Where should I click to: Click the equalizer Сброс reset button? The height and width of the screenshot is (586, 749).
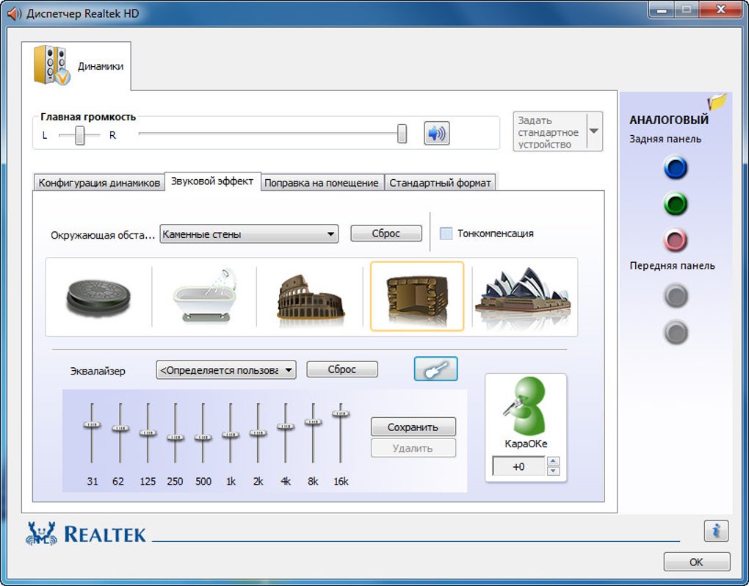(x=342, y=369)
